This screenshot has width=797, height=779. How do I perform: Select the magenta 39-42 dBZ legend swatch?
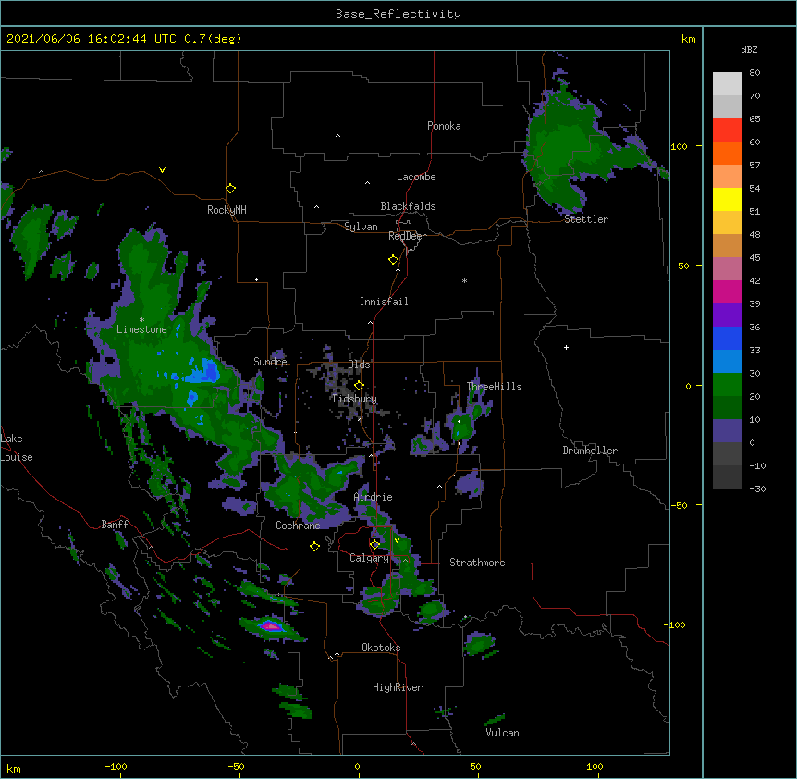click(x=727, y=291)
